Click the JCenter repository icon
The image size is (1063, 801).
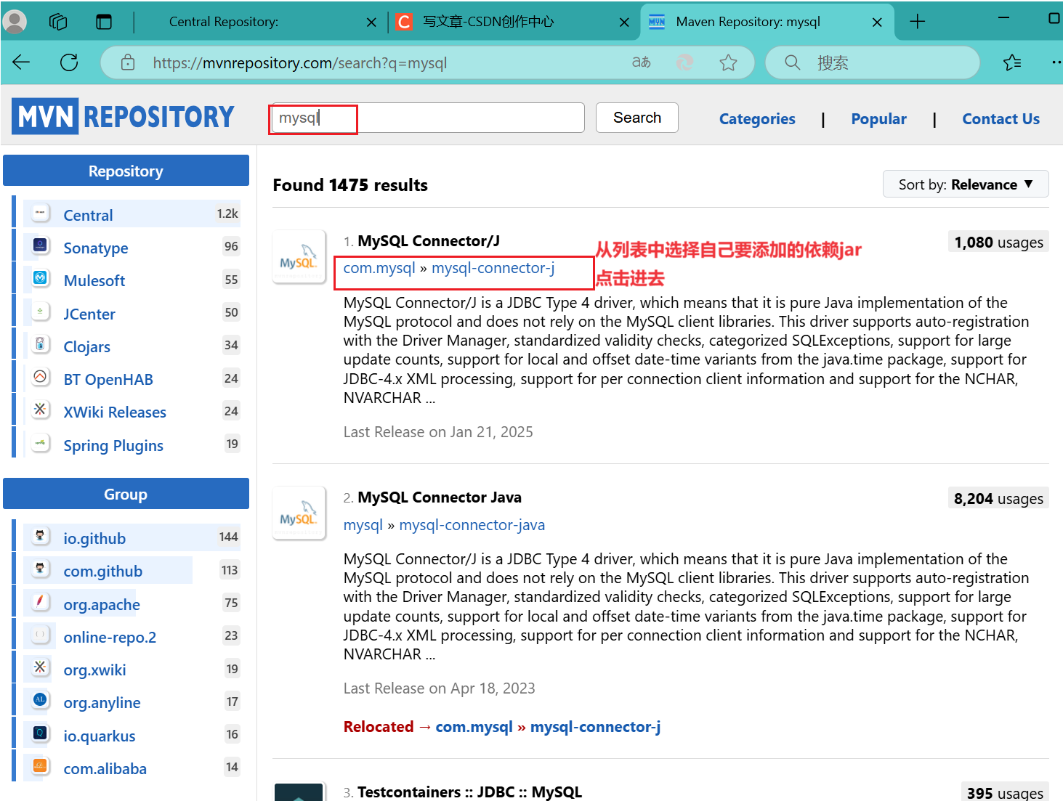point(41,312)
